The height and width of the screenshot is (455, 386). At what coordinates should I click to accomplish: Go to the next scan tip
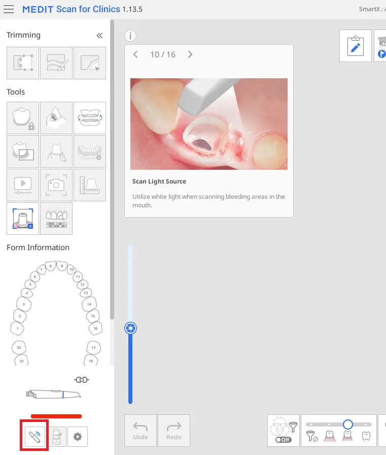190,55
